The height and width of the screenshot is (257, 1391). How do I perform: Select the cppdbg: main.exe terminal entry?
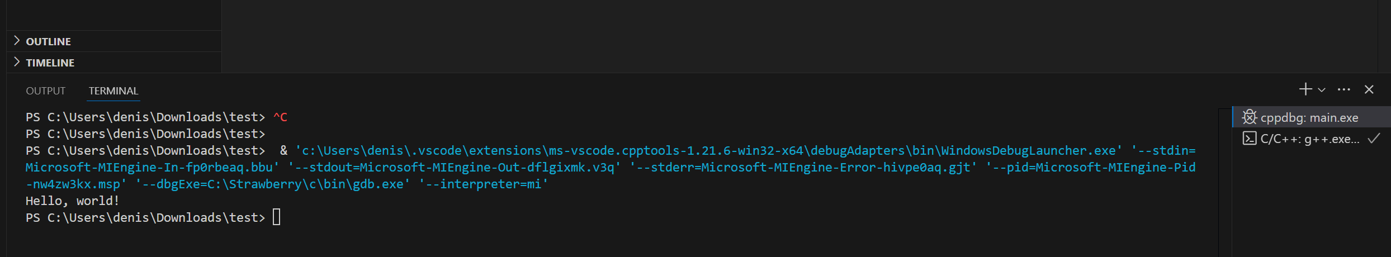(1309, 118)
